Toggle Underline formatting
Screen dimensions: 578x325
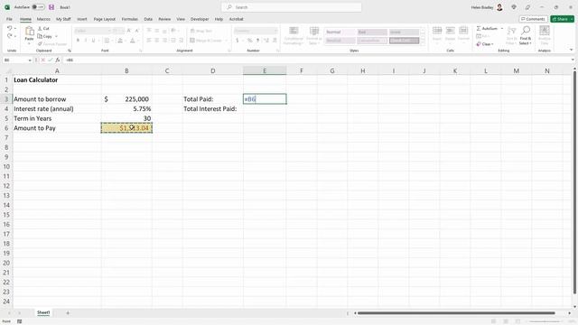pos(93,40)
